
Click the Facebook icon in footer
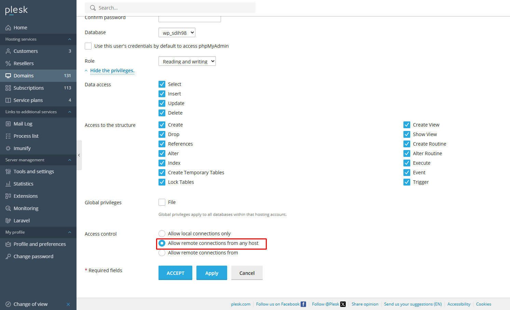point(303,304)
